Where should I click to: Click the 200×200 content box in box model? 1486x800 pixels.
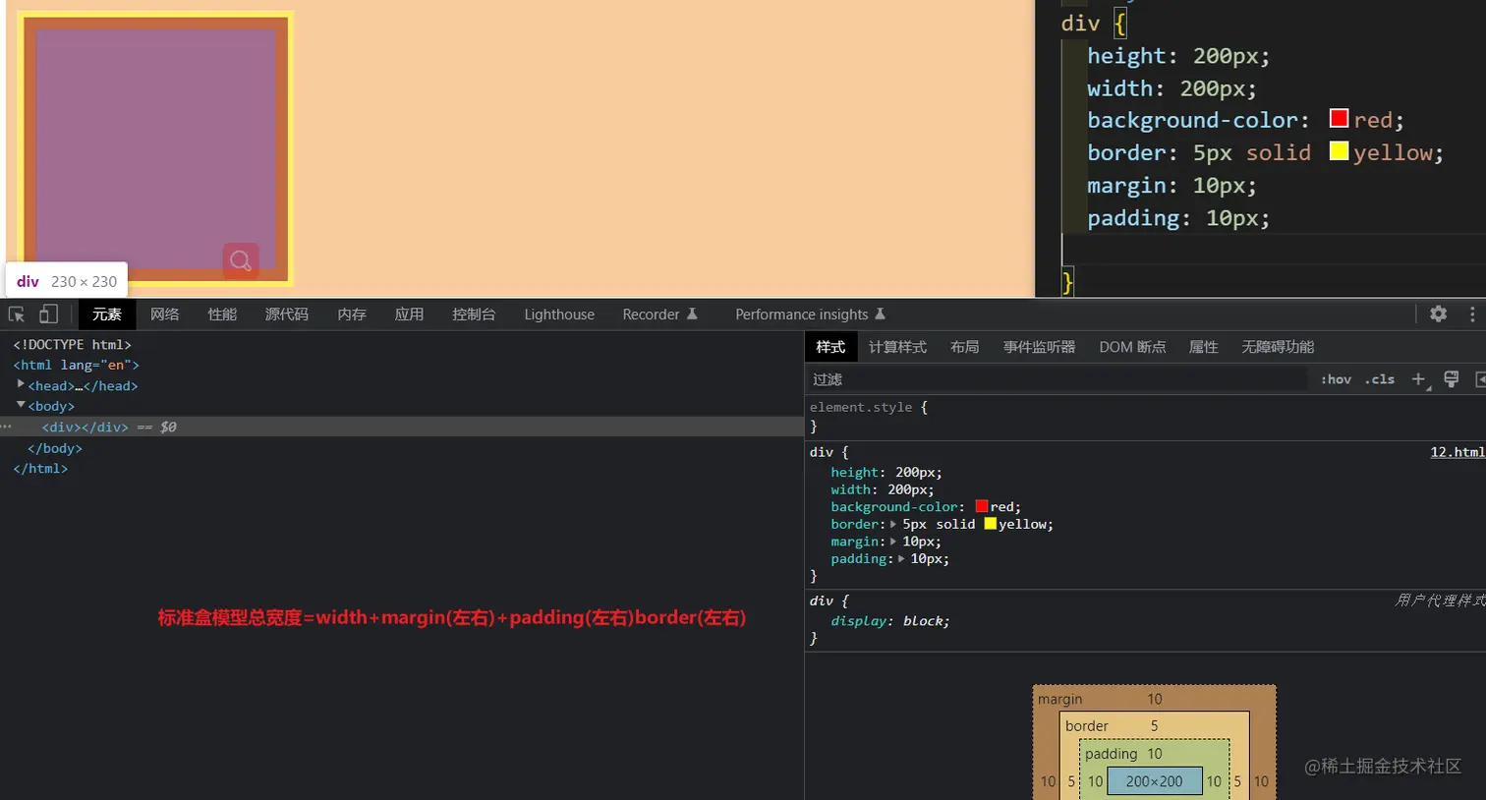click(1154, 781)
